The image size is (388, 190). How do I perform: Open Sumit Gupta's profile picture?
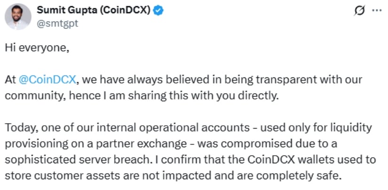click(18, 16)
